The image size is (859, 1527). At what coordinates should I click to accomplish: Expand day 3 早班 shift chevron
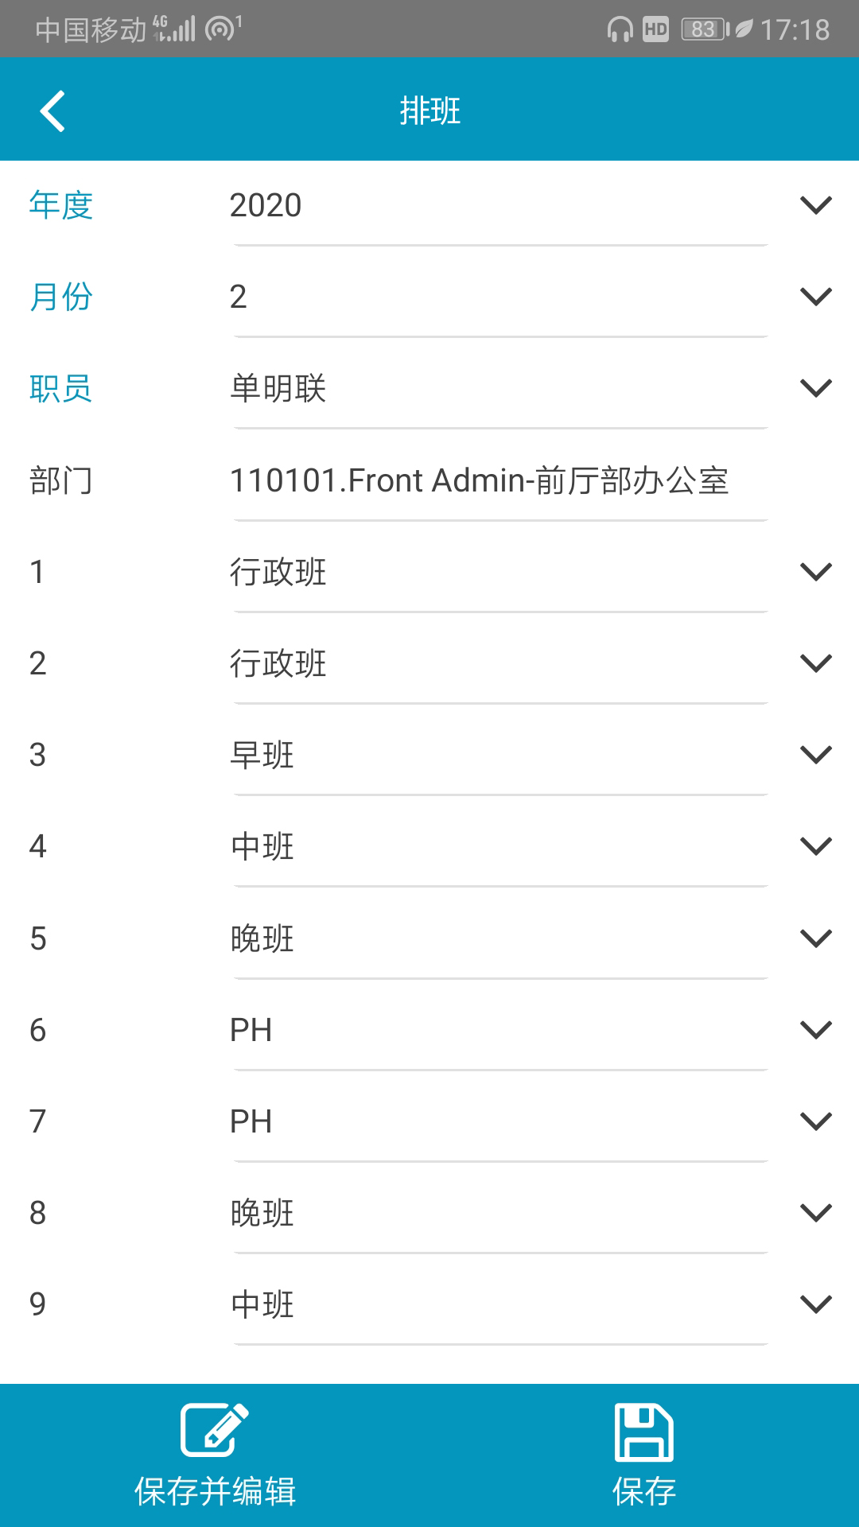(815, 755)
